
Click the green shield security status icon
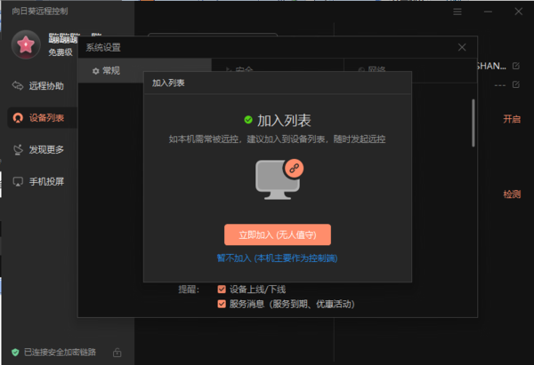(x=15, y=353)
